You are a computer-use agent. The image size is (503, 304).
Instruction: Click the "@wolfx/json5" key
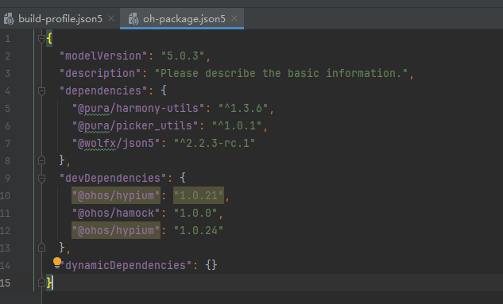(116, 143)
